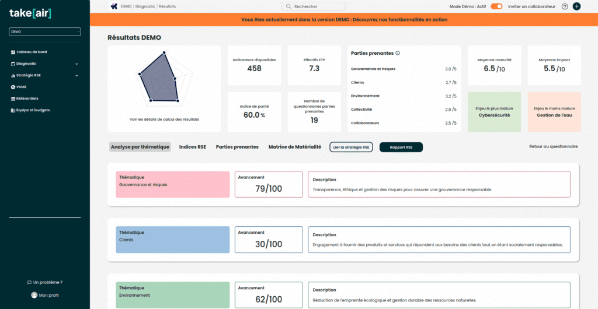The width and height of the screenshot is (598, 309).
Task: Expand the Stratégie RSE menu chevron
Action: coord(77,75)
